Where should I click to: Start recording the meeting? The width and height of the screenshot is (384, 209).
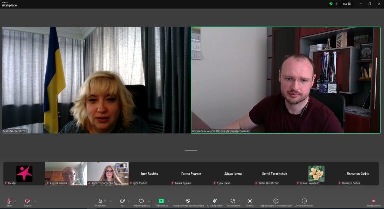click(x=250, y=201)
